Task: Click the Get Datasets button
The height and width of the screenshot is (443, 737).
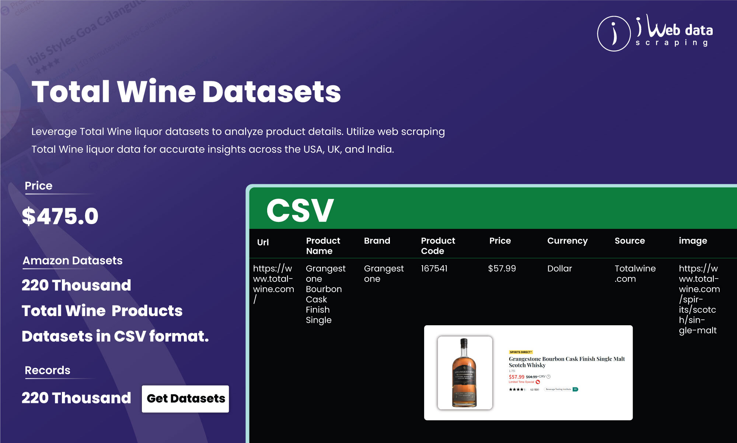Action: [x=185, y=398]
